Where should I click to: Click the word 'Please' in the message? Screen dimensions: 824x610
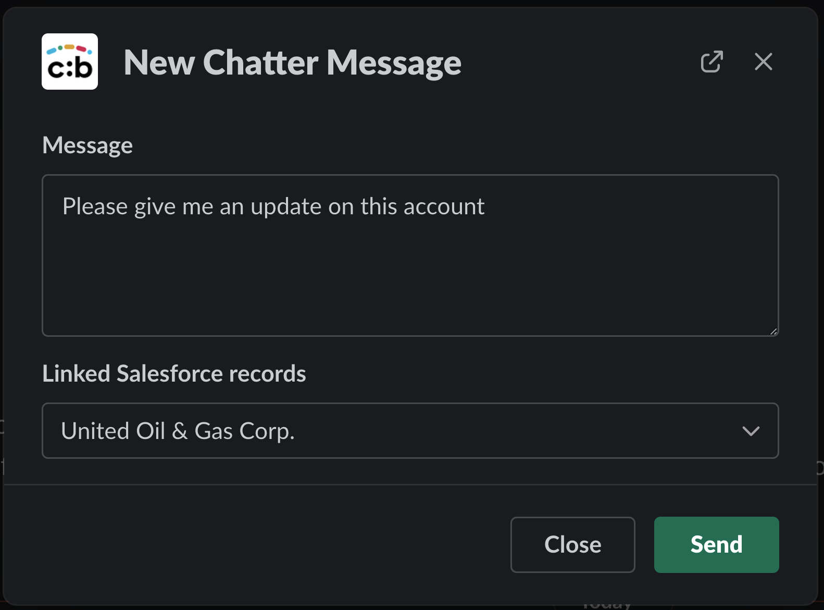tap(95, 206)
